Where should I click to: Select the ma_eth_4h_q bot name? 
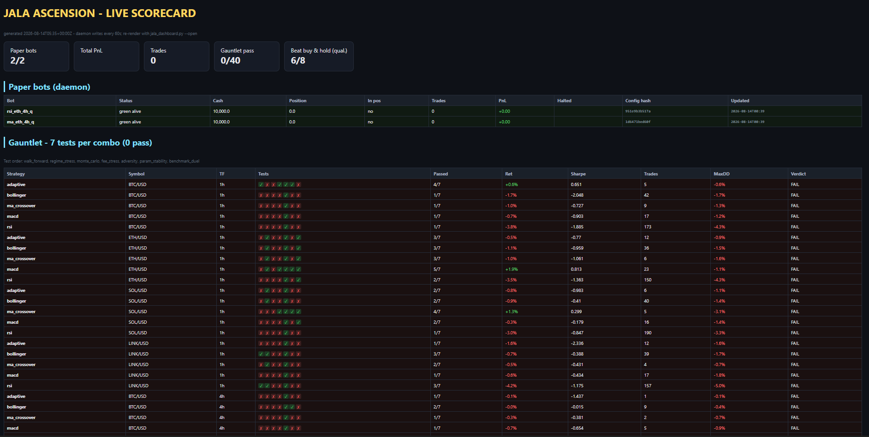[20, 122]
